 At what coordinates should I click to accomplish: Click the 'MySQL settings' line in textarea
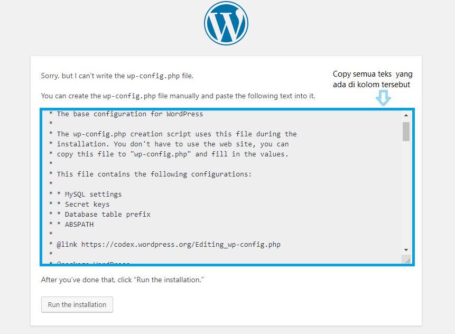pyautogui.click(x=85, y=194)
